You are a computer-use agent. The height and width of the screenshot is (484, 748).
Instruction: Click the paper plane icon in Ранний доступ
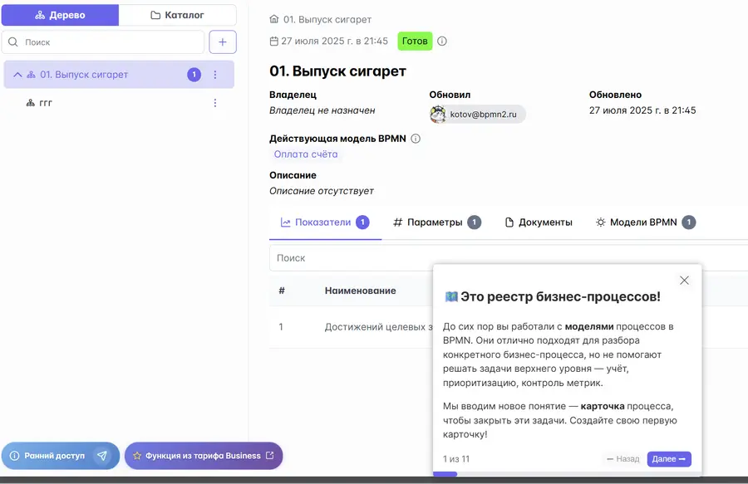point(101,456)
